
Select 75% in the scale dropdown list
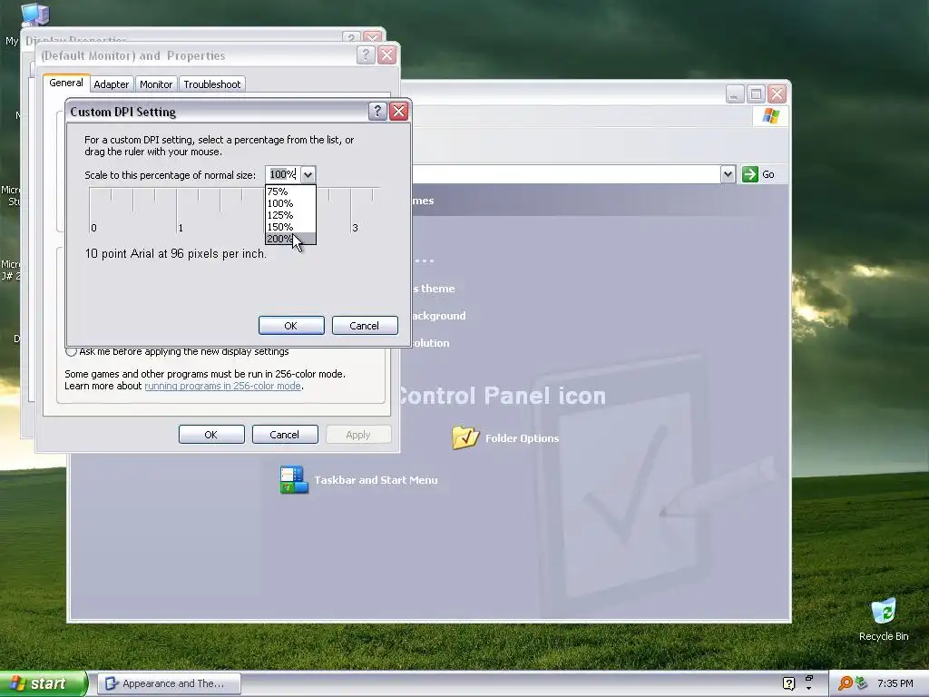coord(290,191)
